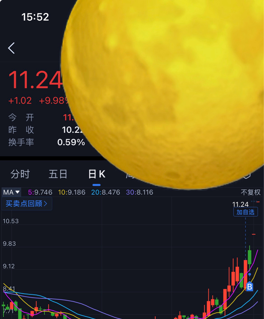
Task: Tap the 9.83 price axis label
Action: click(9, 244)
